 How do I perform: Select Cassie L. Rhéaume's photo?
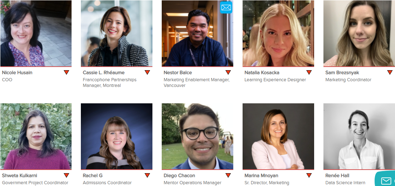pos(117,33)
